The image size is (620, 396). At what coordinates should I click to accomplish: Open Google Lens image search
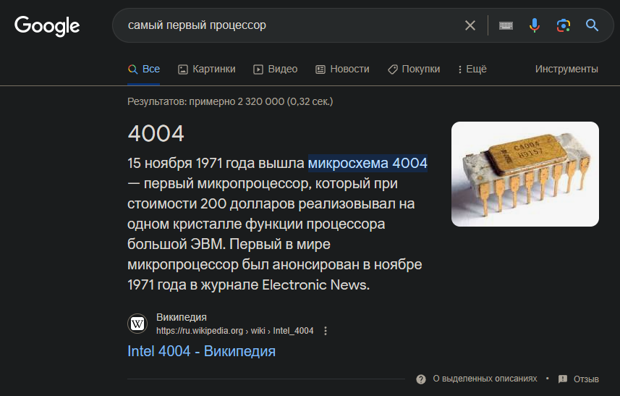click(x=564, y=25)
